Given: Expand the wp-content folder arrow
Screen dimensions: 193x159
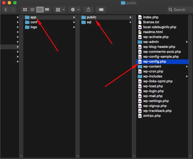Looking at the screenshot, I should point(187,67).
